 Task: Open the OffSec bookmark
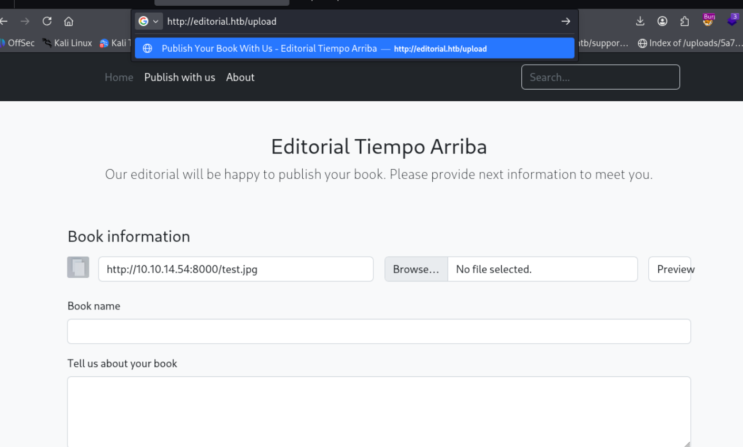tap(18, 43)
